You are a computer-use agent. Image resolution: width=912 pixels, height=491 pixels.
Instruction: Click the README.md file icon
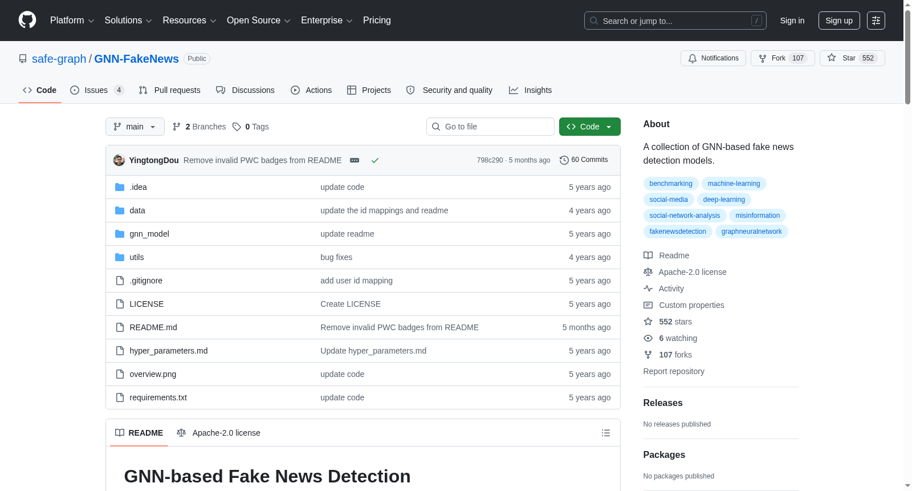click(x=120, y=327)
